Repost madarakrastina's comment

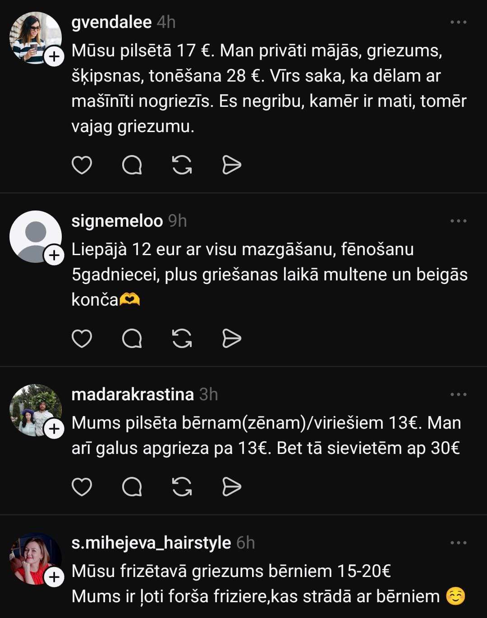[x=182, y=487]
